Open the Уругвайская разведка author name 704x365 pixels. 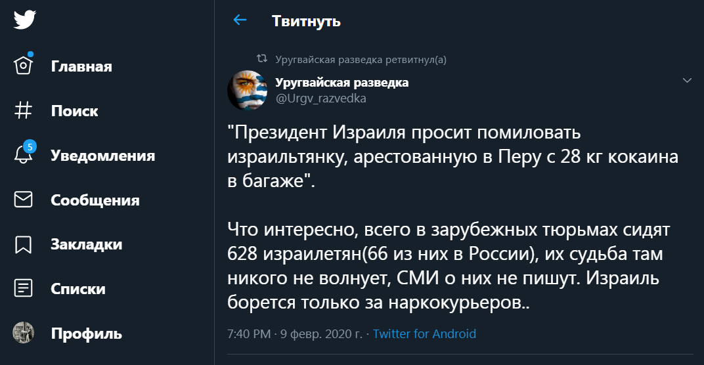[341, 83]
